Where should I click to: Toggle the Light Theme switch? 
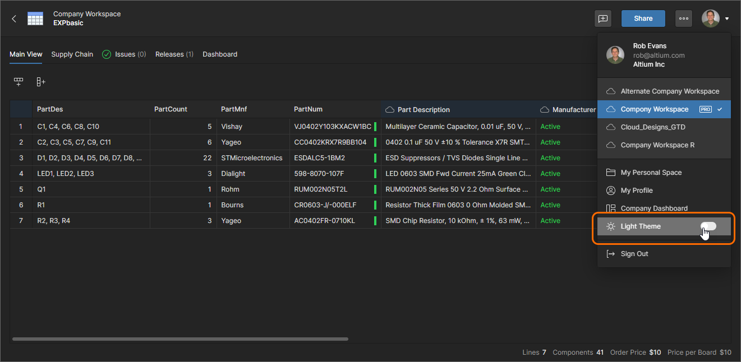(x=708, y=226)
